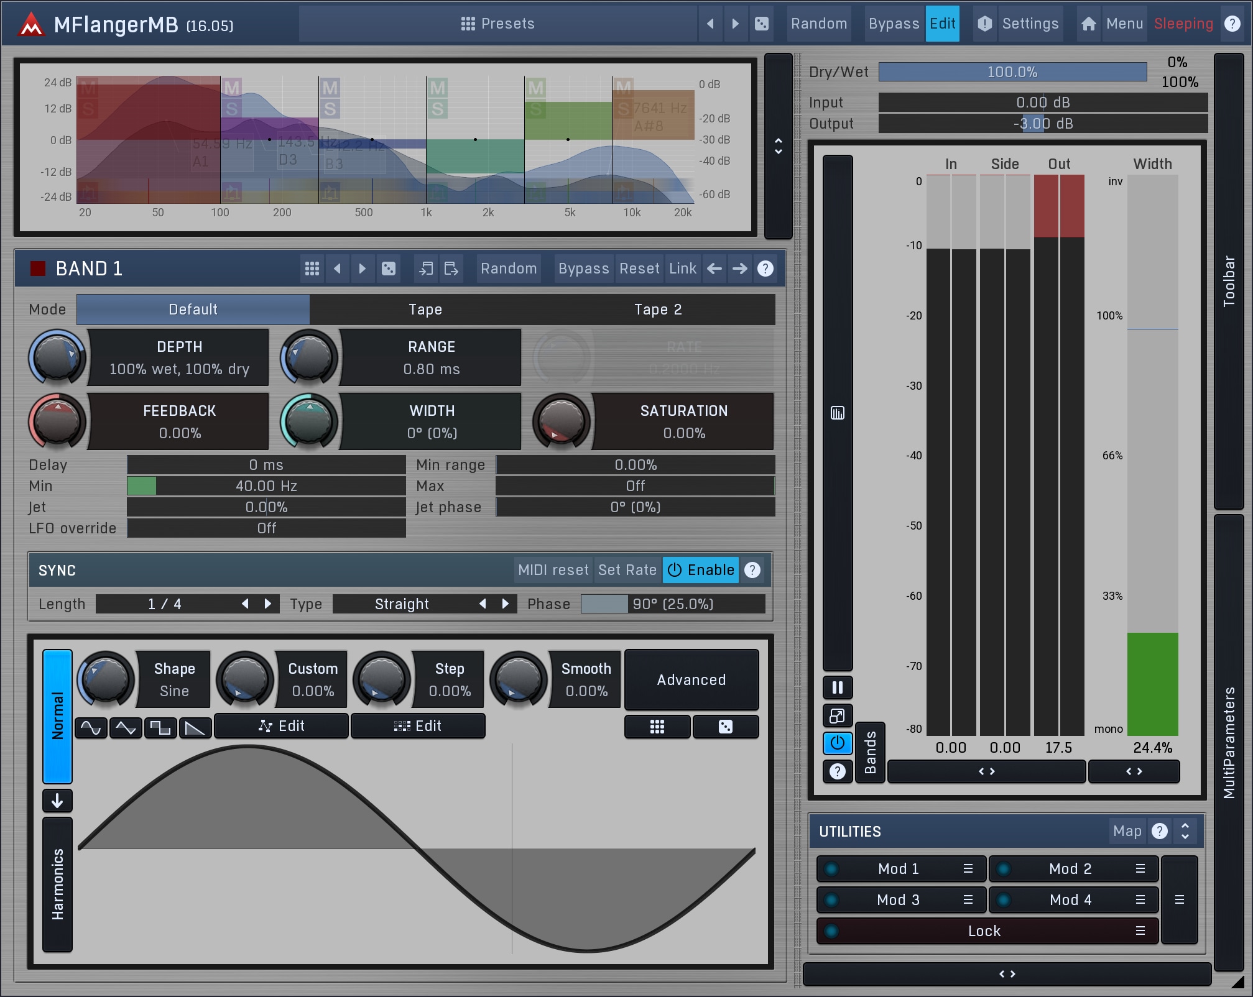1253x997 pixels.
Task: Open the Lock menu
Action: [x=1140, y=930]
